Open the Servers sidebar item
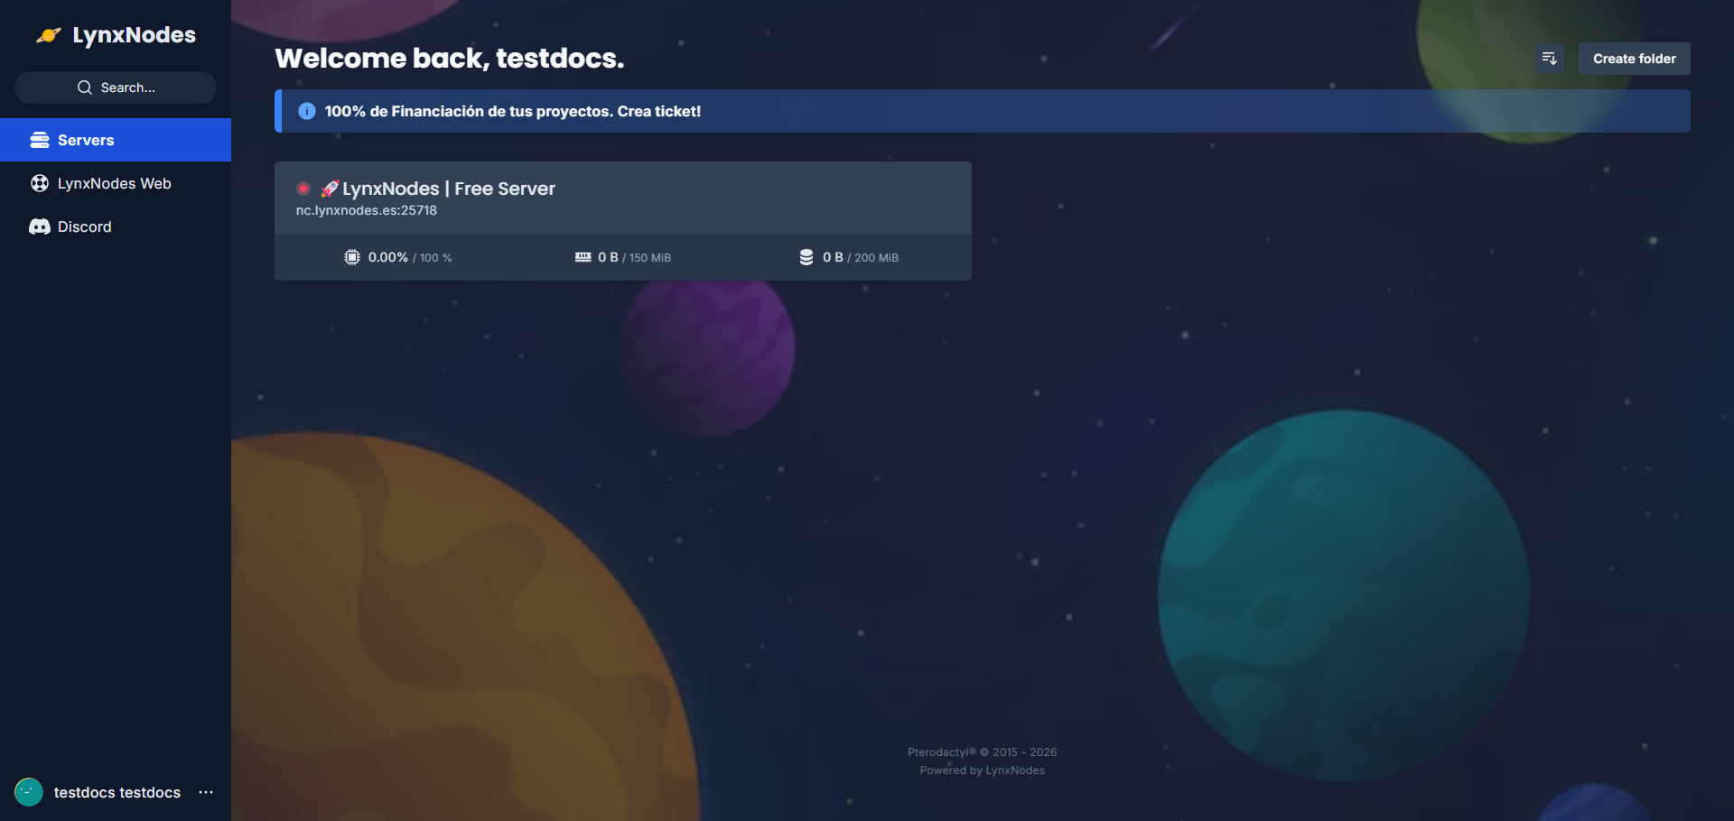This screenshot has height=821, width=1734. point(116,140)
